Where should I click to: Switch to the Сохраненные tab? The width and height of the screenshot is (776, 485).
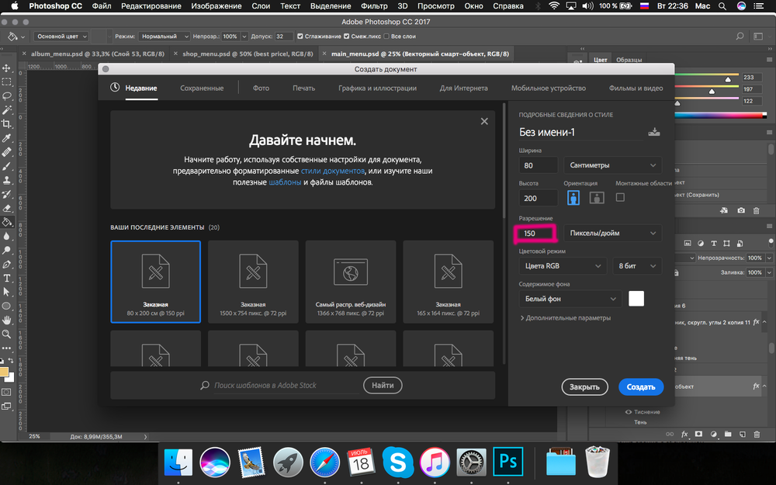202,88
